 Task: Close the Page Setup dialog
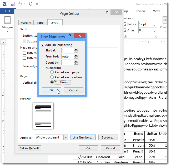[117, 12]
